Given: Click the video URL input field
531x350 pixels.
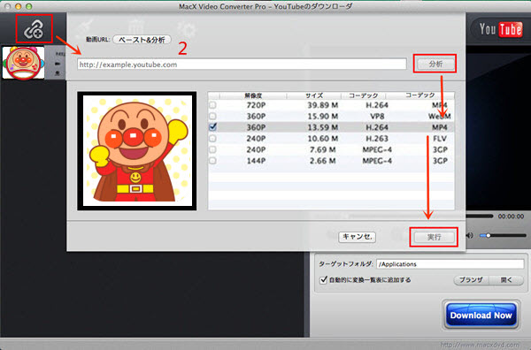Looking at the screenshot, I should point(242,65).
